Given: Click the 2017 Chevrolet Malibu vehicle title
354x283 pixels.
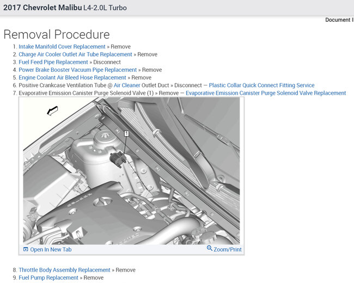Looking at the screenshot, I should click(42, 8).
